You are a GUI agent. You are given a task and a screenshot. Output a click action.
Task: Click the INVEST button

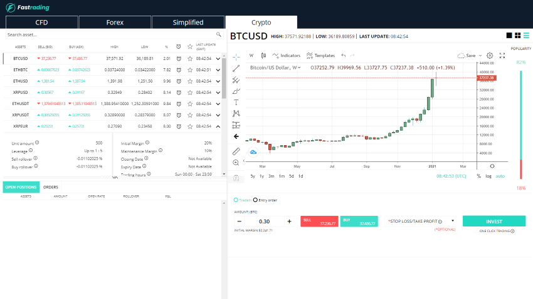pos(494,221)
